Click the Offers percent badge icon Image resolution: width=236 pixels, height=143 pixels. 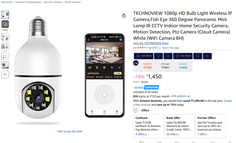(135, 110)
